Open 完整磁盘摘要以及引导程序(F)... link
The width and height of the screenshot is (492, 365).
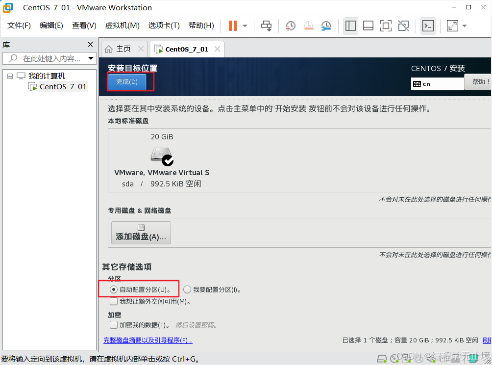click(x=148, y=340)
